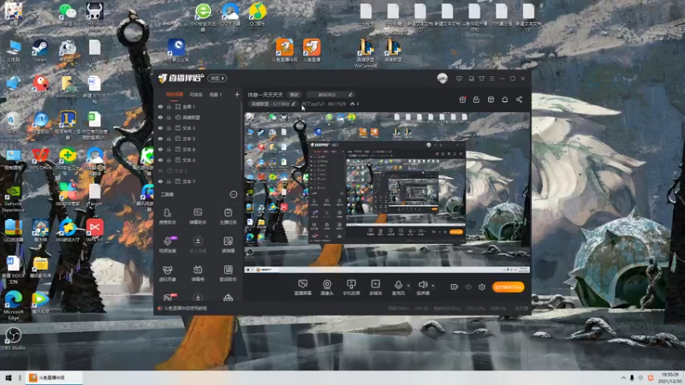Click the source list vertical scrollbar
Viewport: 685px width, 385px height.
click(241, 136)
